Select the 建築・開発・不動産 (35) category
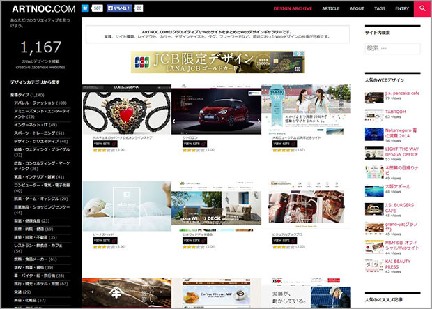This screenshot has width=432, height=309. click(36, 237)
